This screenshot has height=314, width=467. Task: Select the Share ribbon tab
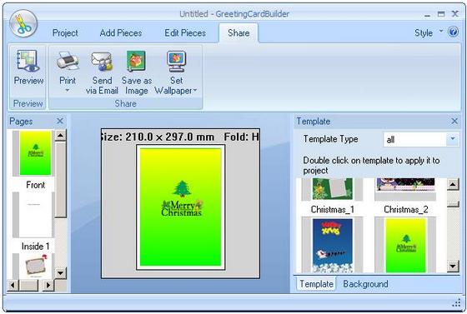tap(239, 32)
